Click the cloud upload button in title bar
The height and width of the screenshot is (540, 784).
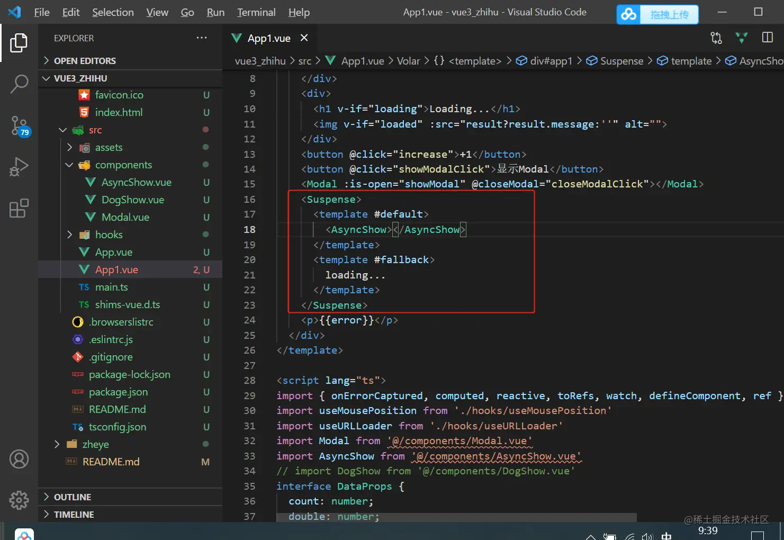click(x=657, y=14)
